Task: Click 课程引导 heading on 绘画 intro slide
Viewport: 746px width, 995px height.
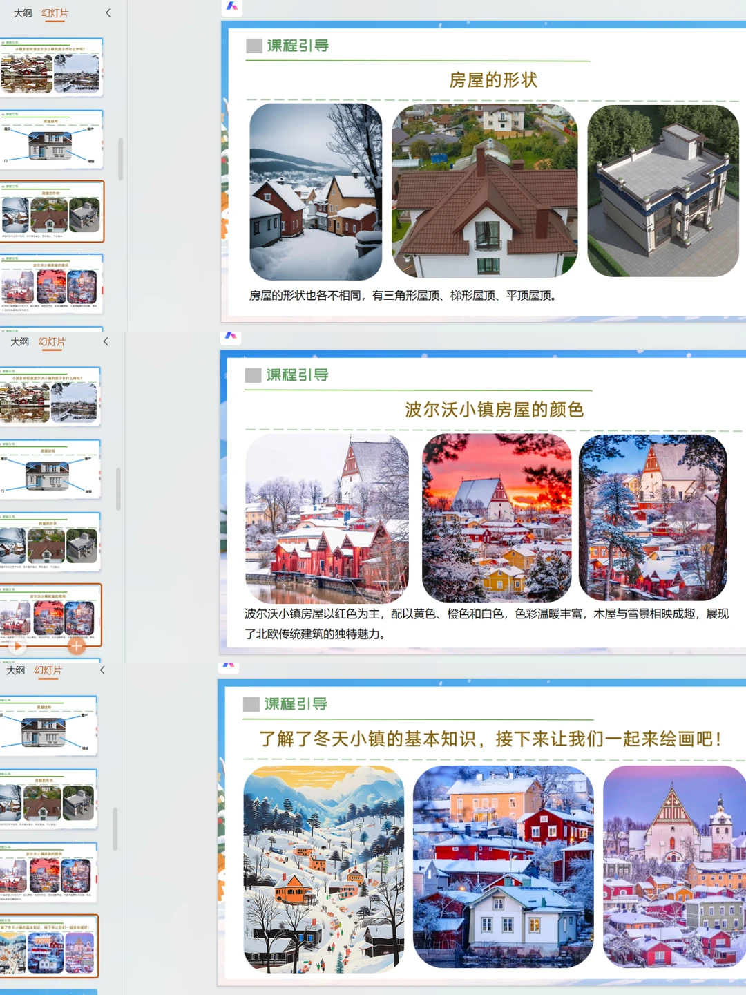Action: pyautogui.click(x=296, y=704)
